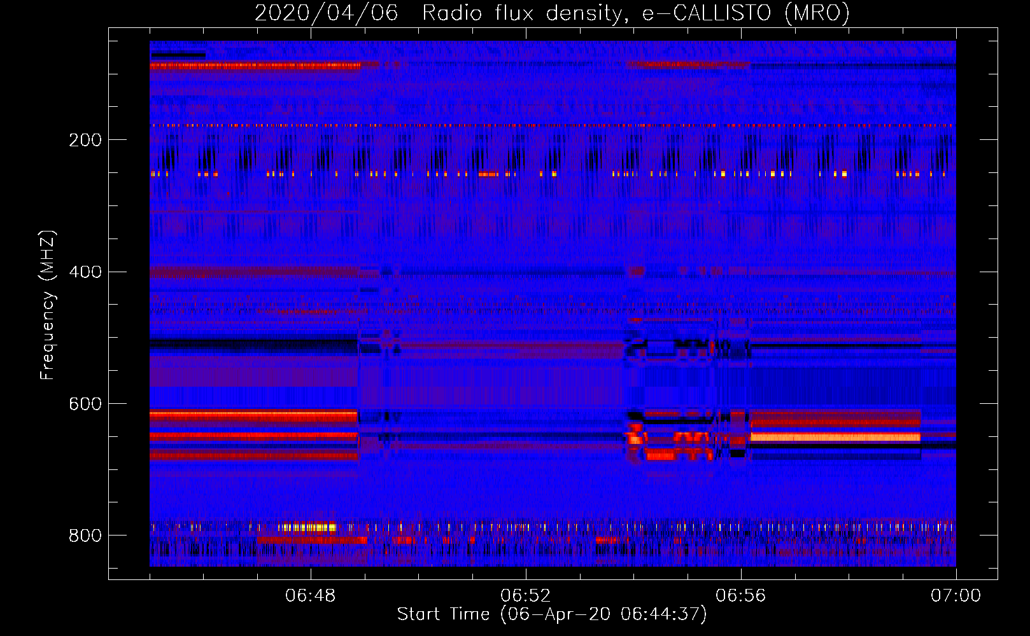Click the 800 frequency tick label
Viewport: 1030px width, 636px height.
point(85,536)
